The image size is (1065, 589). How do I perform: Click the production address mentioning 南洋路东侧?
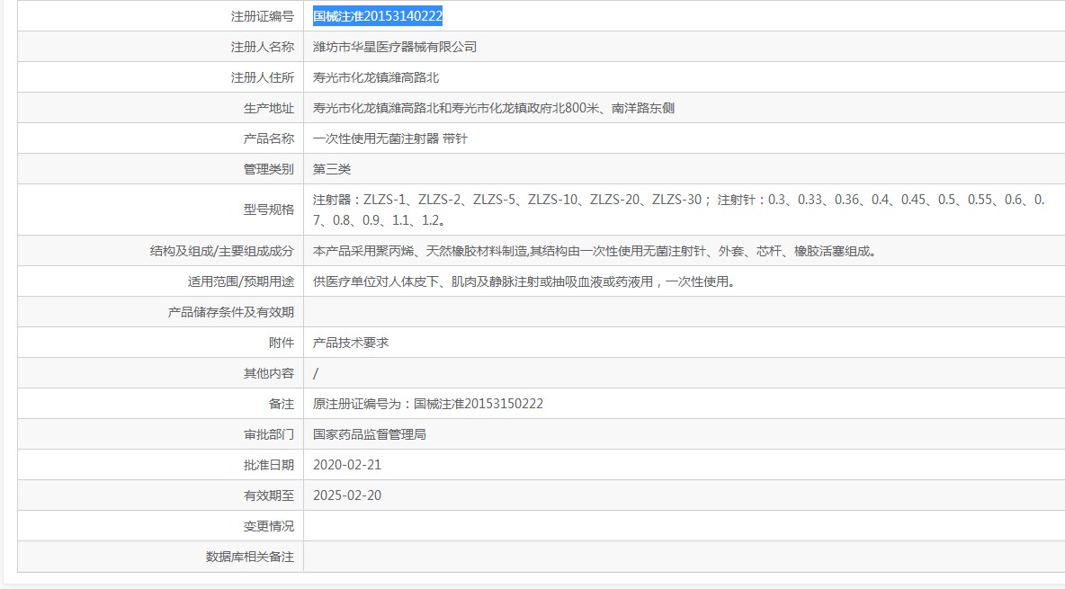pos(494,108)
